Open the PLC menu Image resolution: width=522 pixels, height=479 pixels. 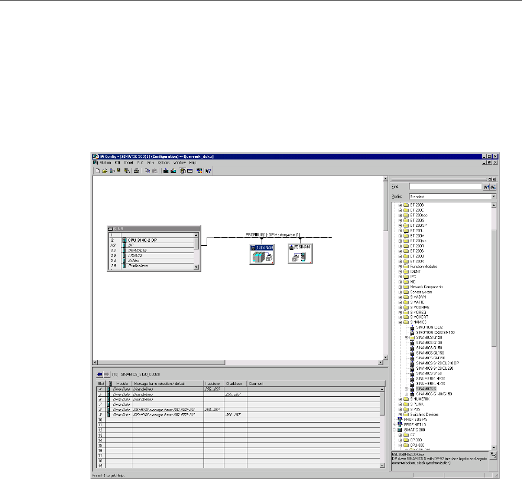pos(140,163)
